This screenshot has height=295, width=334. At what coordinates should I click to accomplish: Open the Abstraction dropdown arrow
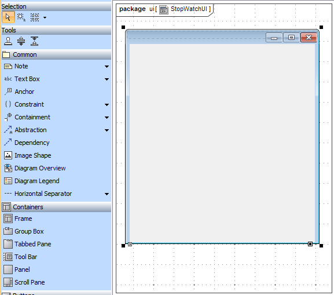pyautogui.click(x=107, y=130)
